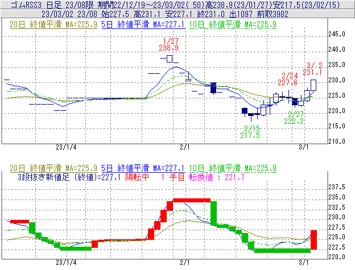Image resolution: width=355 pixels, height=270 pixels.
Task: Click the 210.0 price axis label
Action: pos(337,142)
